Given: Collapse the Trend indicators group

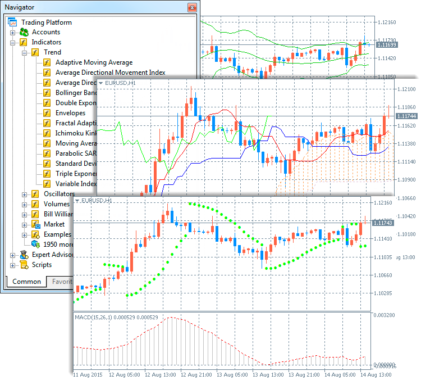Looking at the screenshot, I should pos(25,52).
